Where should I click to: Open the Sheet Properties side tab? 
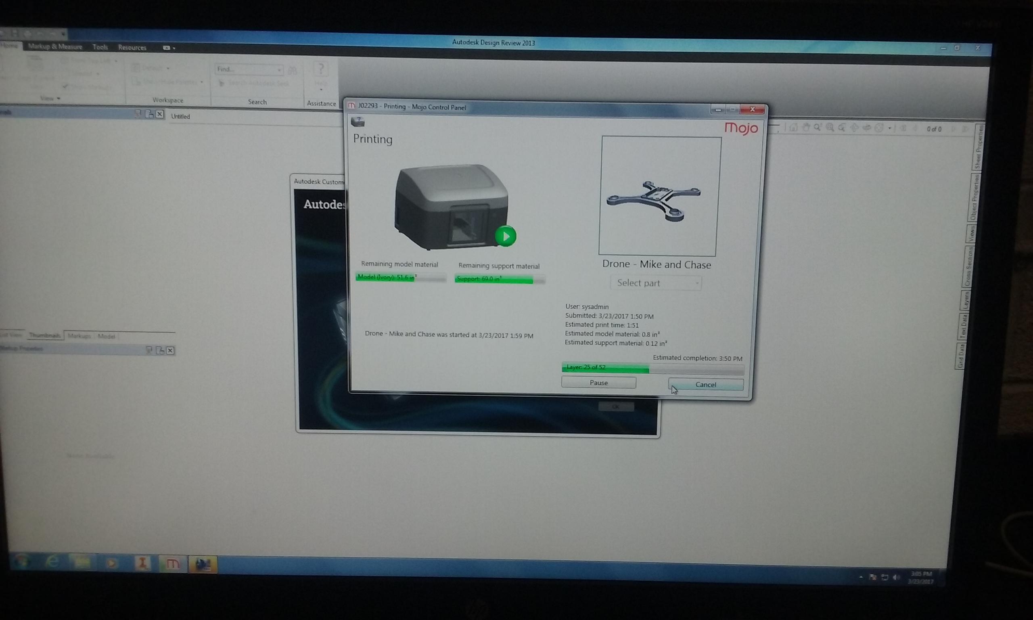point(978,147)
